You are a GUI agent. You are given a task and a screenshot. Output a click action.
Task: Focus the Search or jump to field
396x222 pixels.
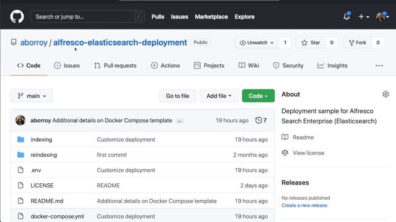(x=88, y=17)
